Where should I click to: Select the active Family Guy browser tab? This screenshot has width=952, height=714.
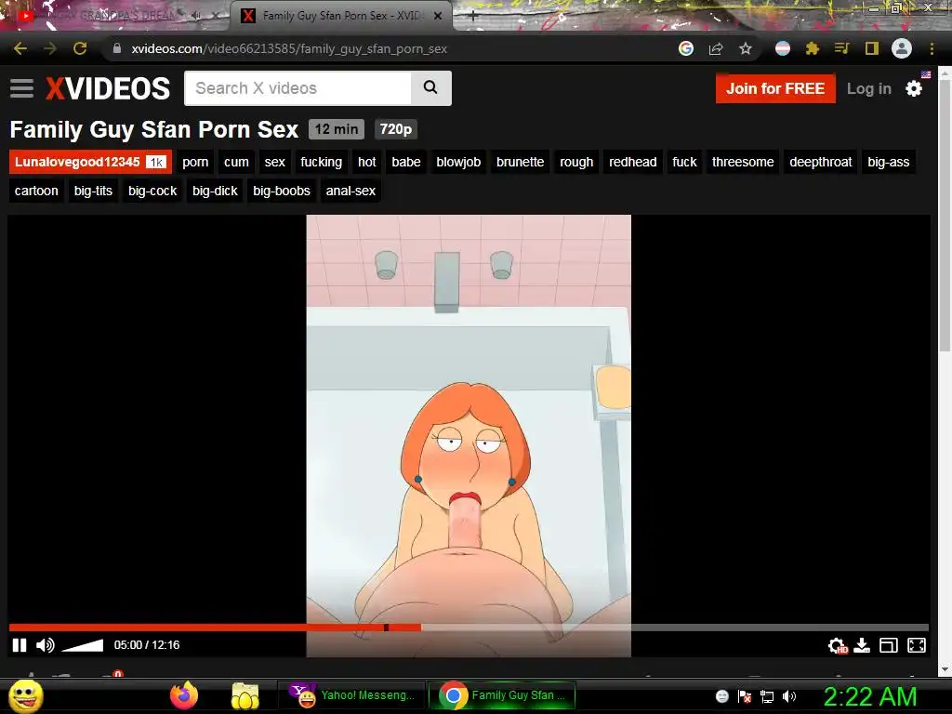340,16
